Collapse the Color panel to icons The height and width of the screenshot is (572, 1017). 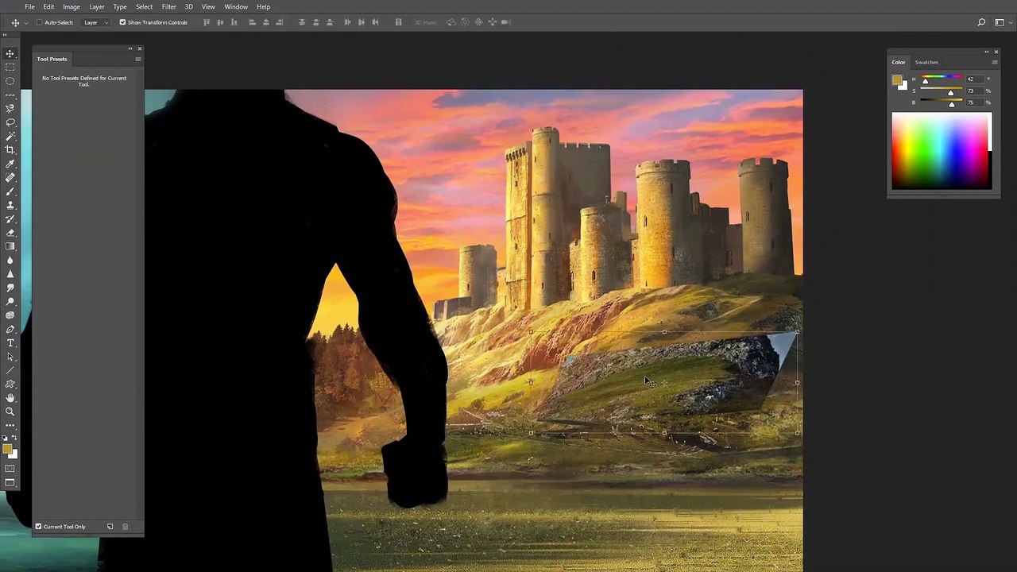pyautogui.click(x=988, y=52)
